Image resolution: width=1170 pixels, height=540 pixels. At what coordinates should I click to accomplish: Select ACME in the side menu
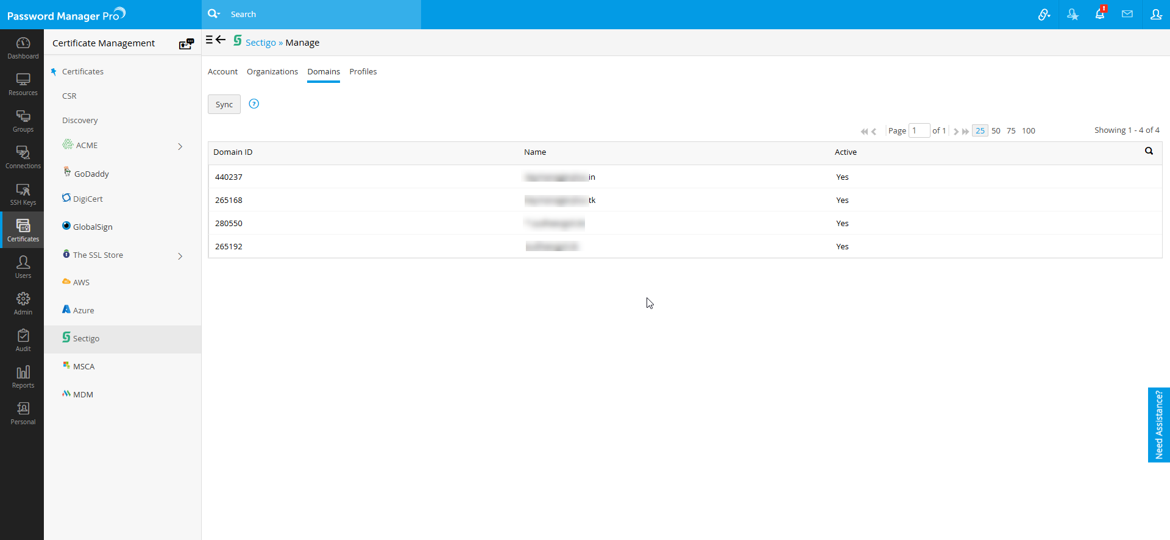[x=87, y=146]
